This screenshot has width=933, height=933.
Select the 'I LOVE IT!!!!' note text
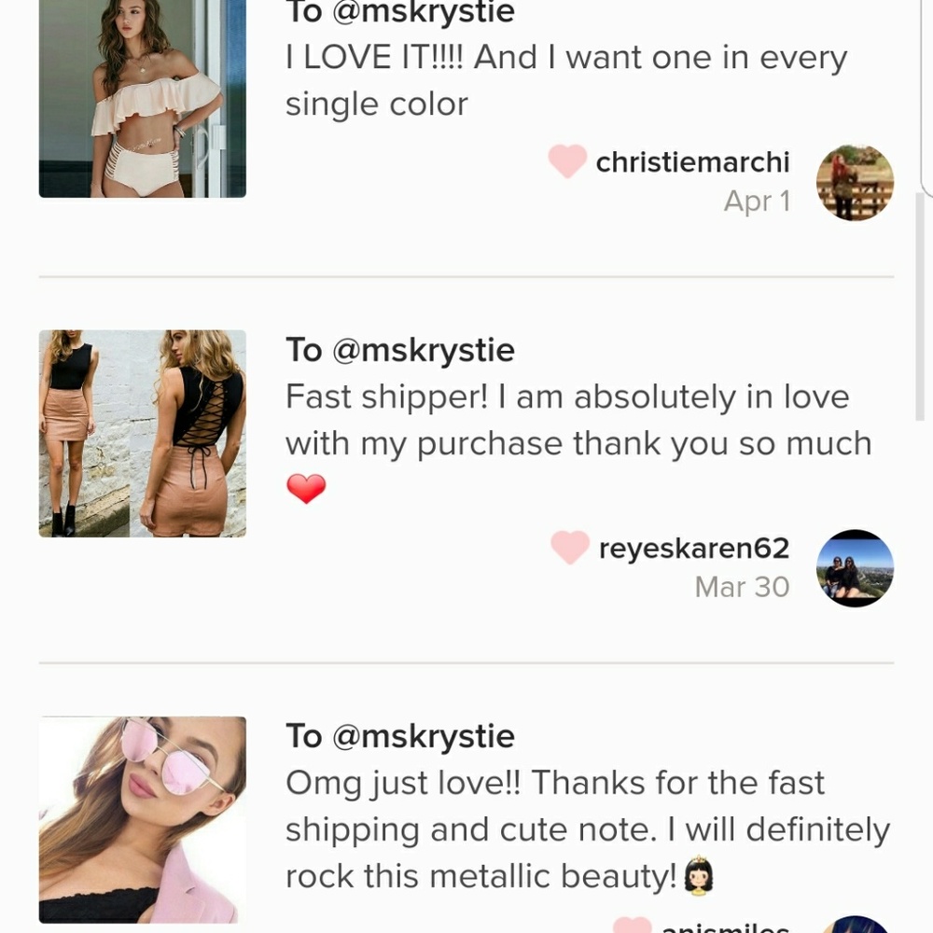[565, 80]
